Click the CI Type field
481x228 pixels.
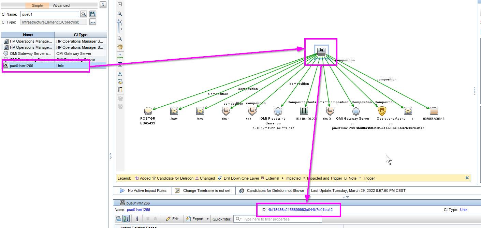coord(54,22)
